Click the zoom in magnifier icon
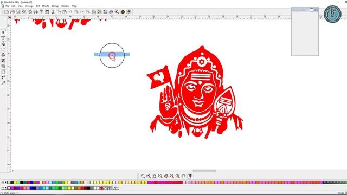 (149, 176)
